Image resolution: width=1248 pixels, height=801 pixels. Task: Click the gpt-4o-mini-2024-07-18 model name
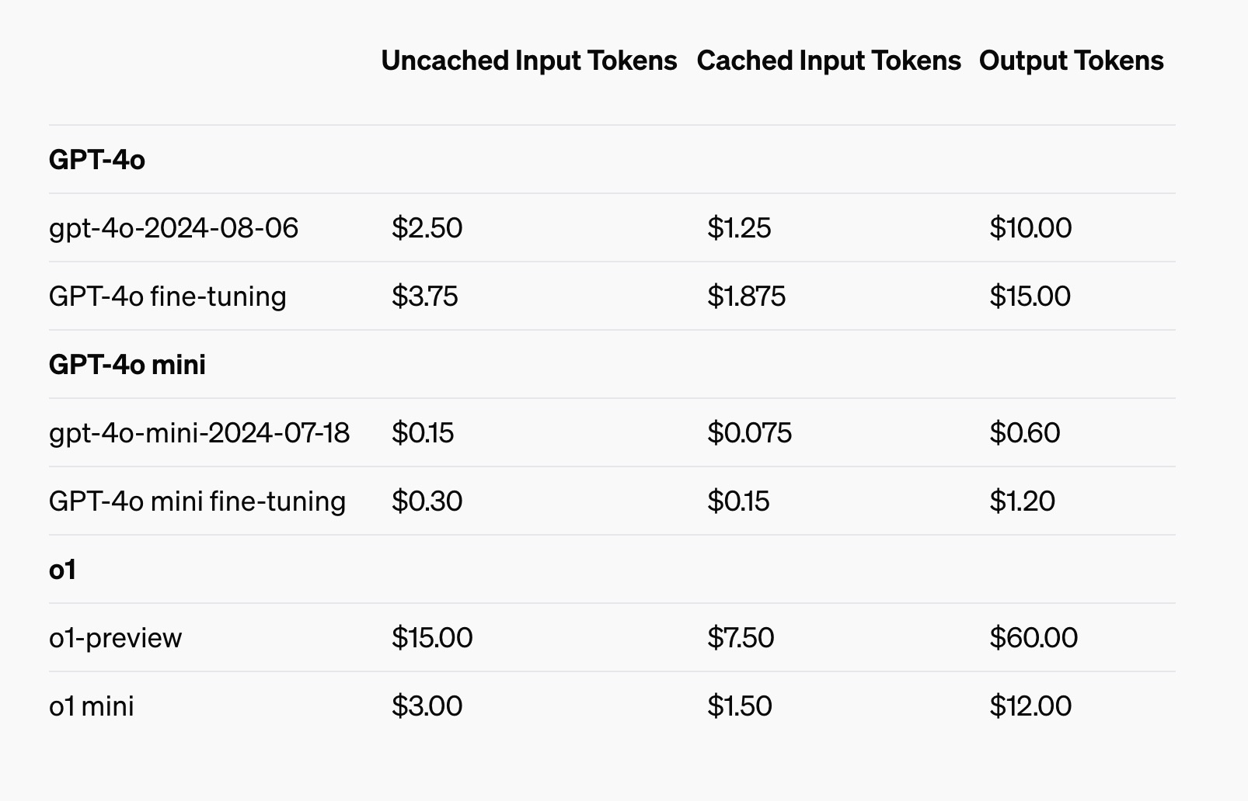click(200, 432)
